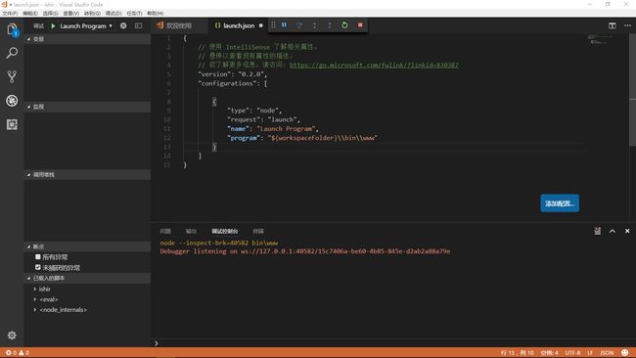Change indentation via 空格: 4 in the status bar

click(x=550, y=353)
